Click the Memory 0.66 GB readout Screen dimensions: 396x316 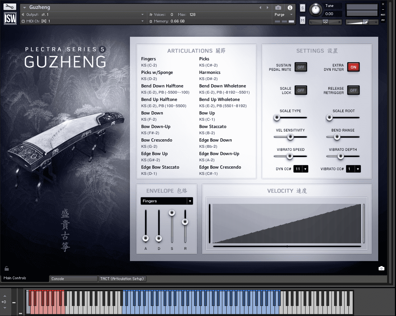(167, 21)
